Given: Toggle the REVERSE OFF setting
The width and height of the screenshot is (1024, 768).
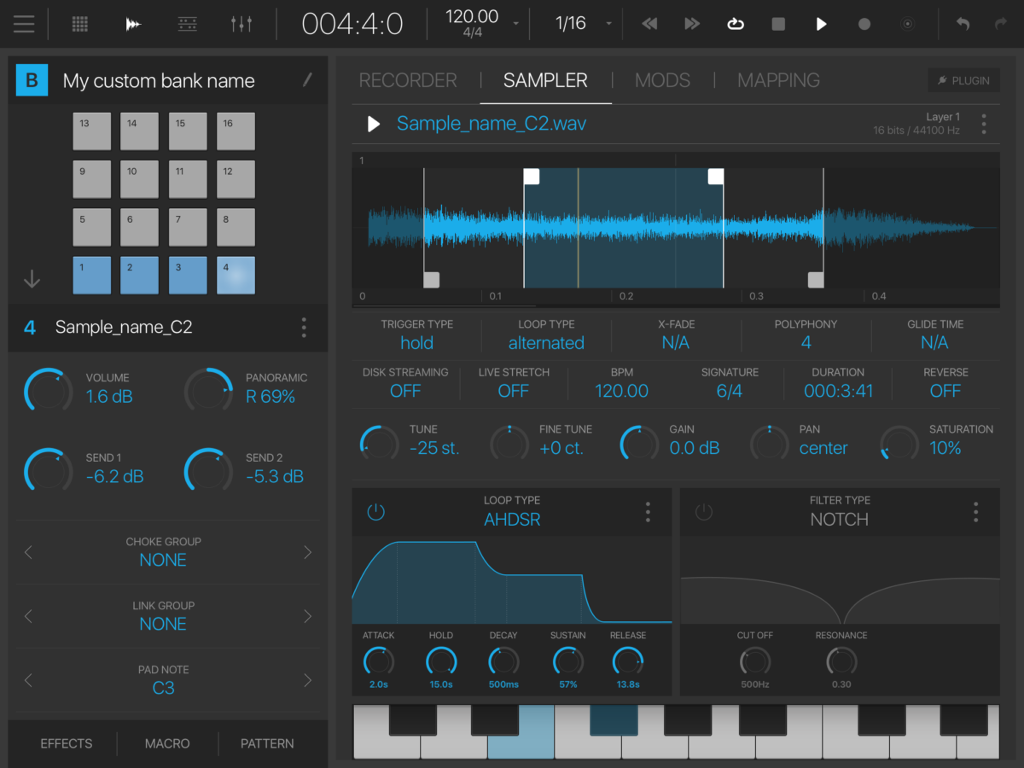Looking at the screenshot, I should coord(945,391).
